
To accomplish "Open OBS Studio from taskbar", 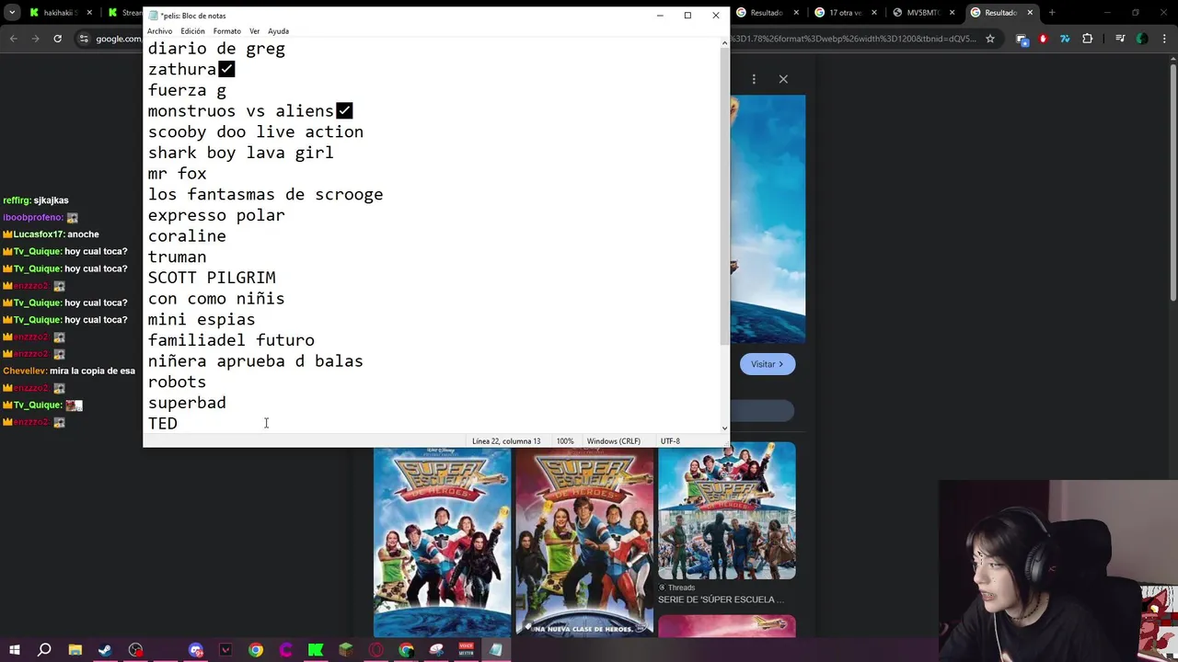I will tap(136, 650).
